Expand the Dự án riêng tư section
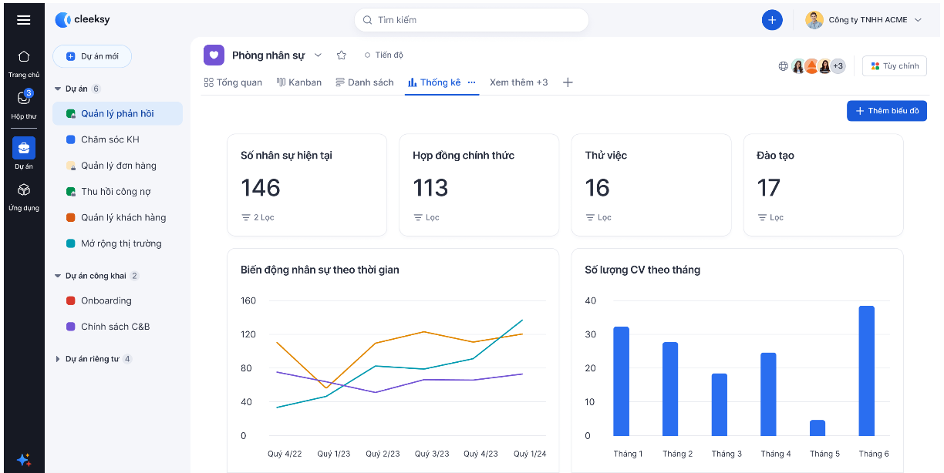 coord(58,359)
